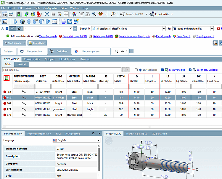Click the Order No. column filter field
This screenshot has width=222, height=179.
pos(43,86)
